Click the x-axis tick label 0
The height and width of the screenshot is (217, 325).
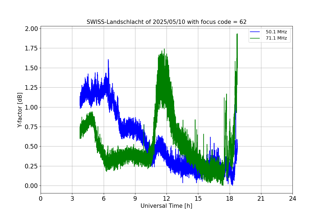(x=41, y=199)
